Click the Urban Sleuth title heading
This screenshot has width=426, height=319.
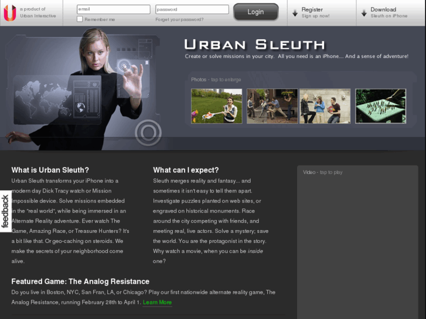click(x=254, y=44)
